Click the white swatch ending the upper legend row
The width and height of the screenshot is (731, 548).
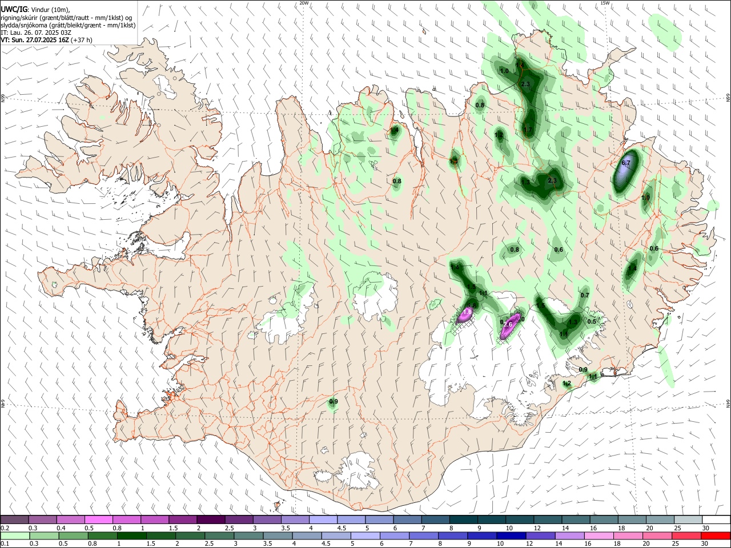point(716,519)
